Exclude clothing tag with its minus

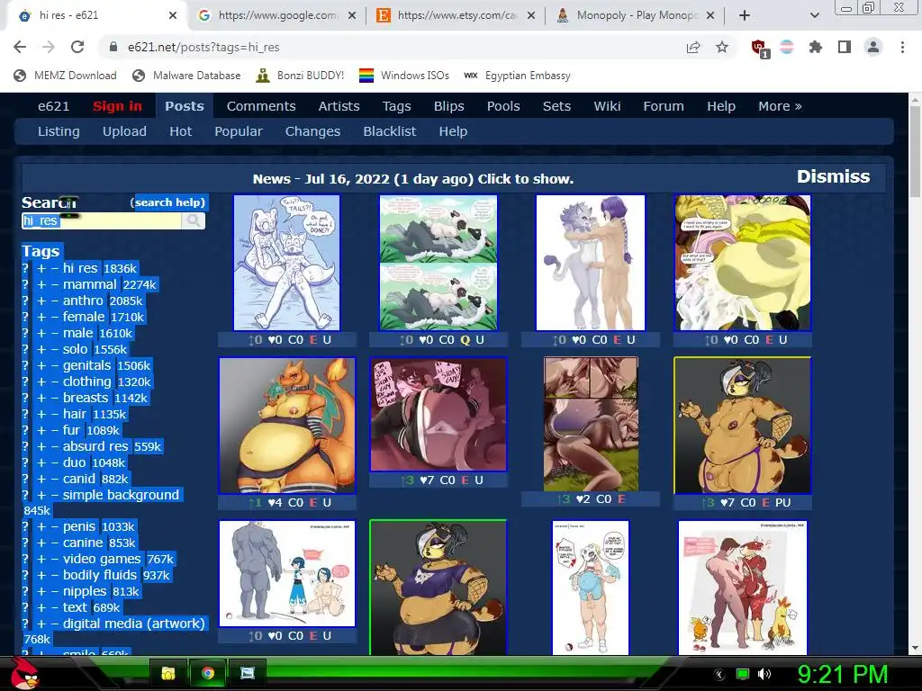[x=54, y=381]
